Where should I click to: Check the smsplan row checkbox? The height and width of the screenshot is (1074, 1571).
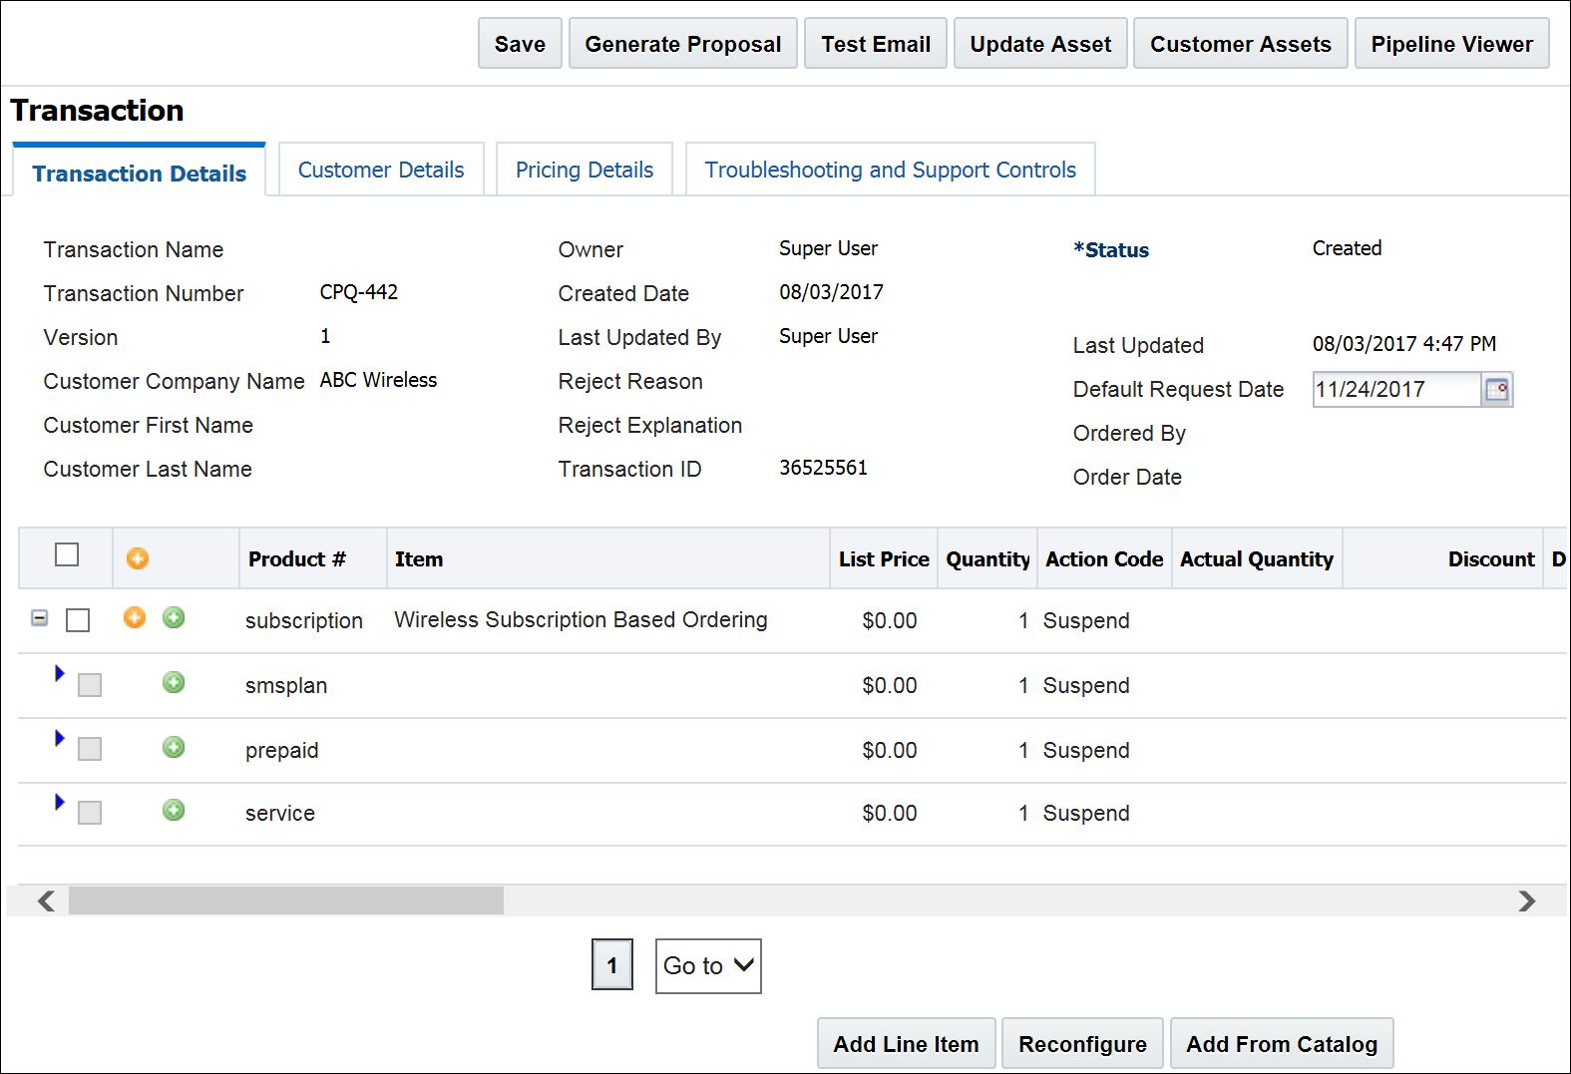[90, 685]
